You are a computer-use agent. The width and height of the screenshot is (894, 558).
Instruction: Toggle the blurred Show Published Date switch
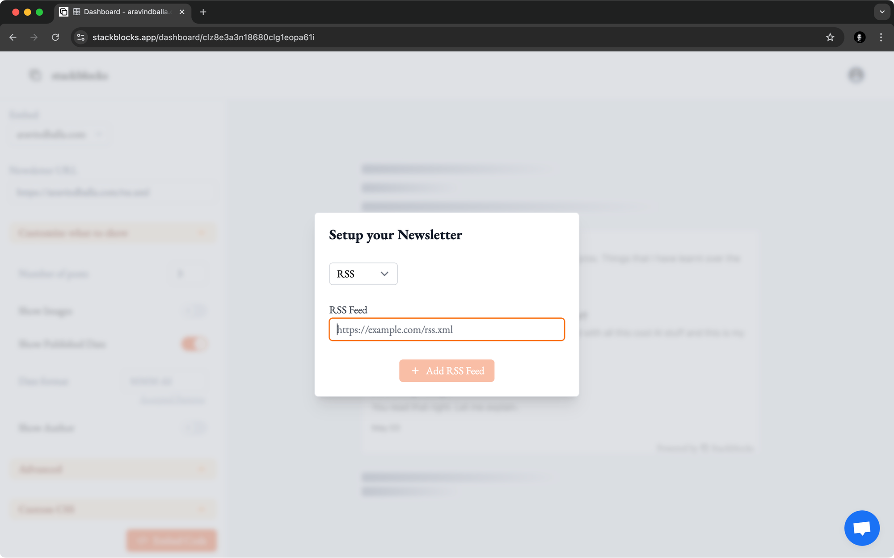[194, 344]
